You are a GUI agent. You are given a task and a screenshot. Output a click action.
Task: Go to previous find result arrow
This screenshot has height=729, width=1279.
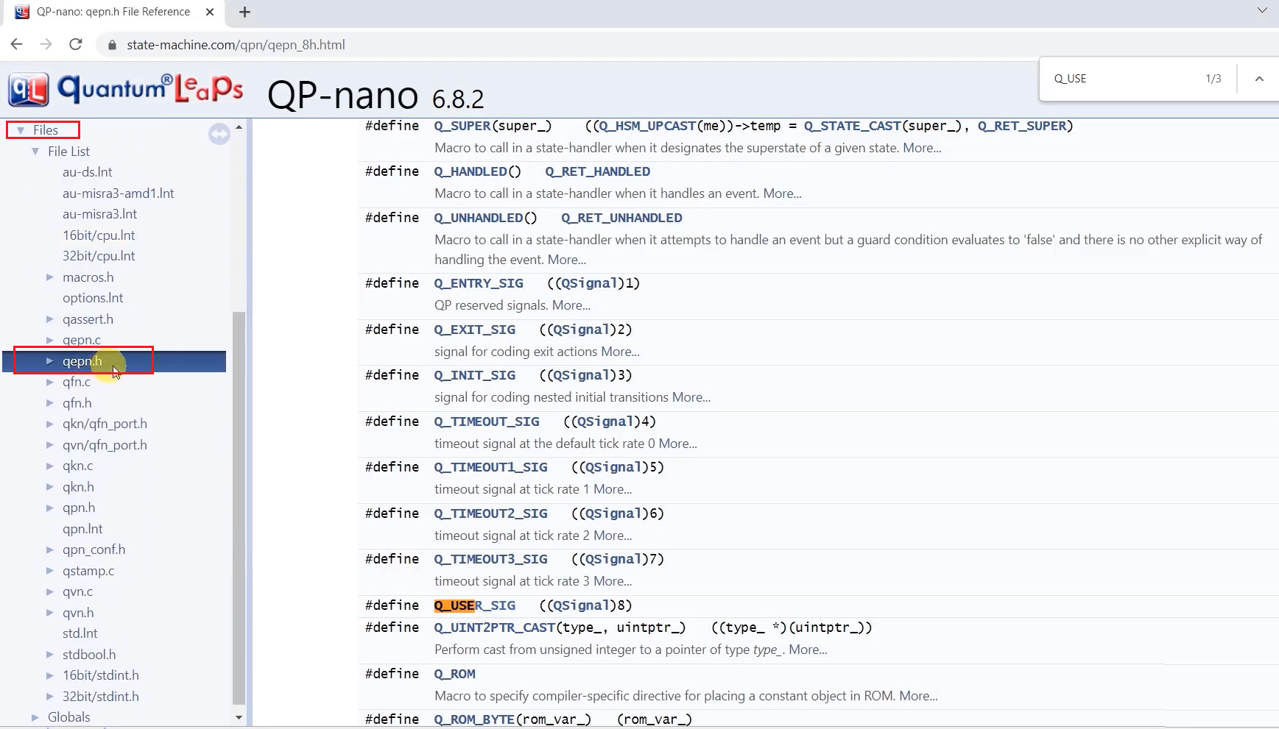(1259, 79)
